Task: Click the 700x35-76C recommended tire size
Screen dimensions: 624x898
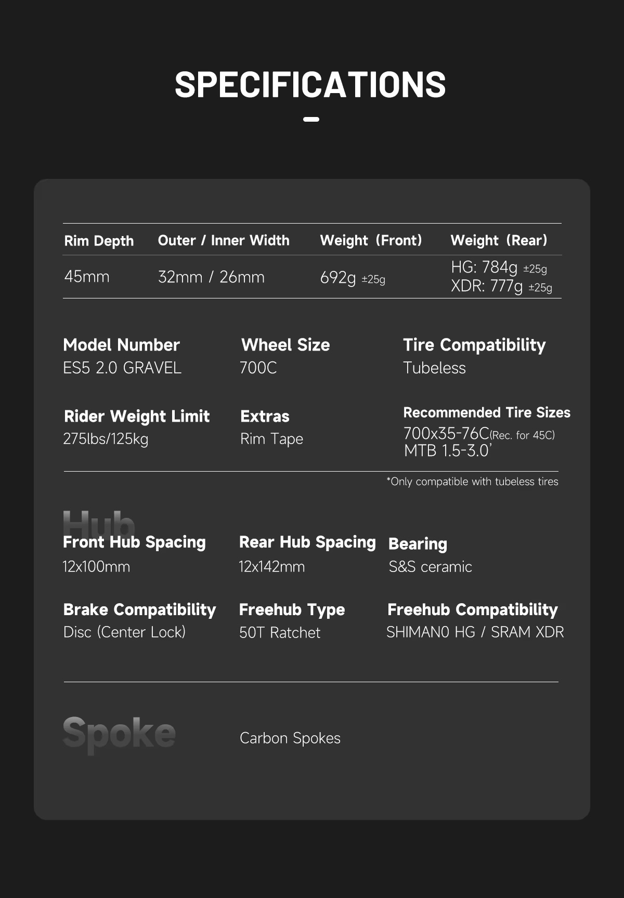Action: [446, 433]
